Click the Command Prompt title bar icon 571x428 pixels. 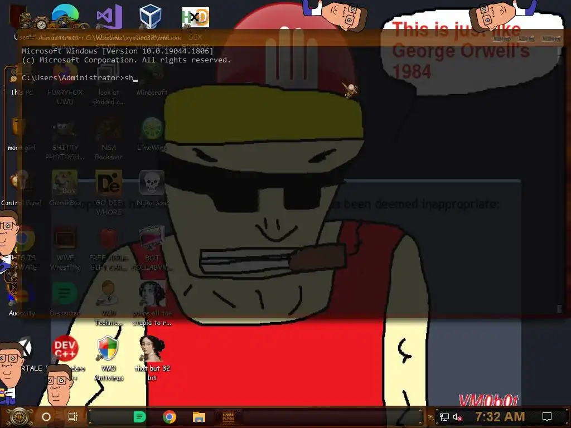click(x=31, y=37)
